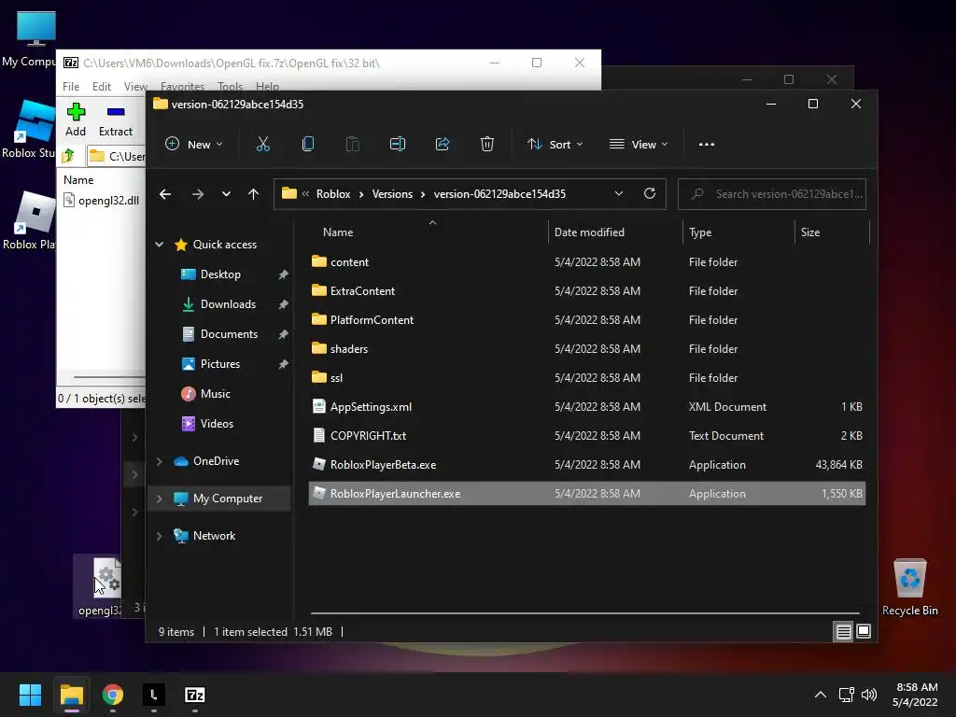Sort by the Type column header
This screenshot has height=717, width=956.
click(738, 232)
